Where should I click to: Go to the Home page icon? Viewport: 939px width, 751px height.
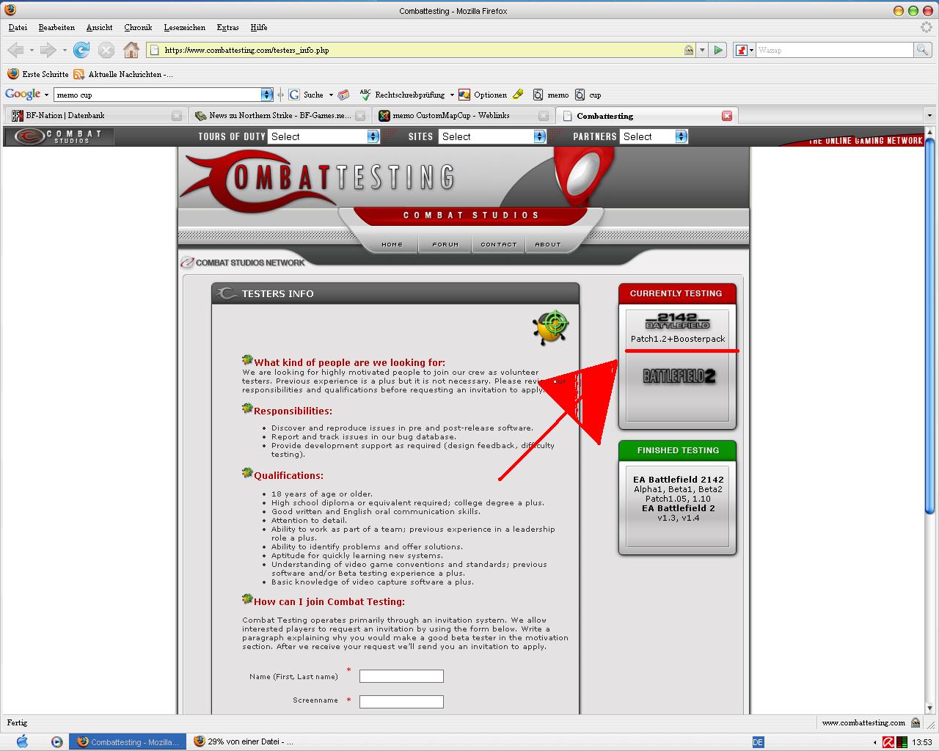(x=131, y=50)
